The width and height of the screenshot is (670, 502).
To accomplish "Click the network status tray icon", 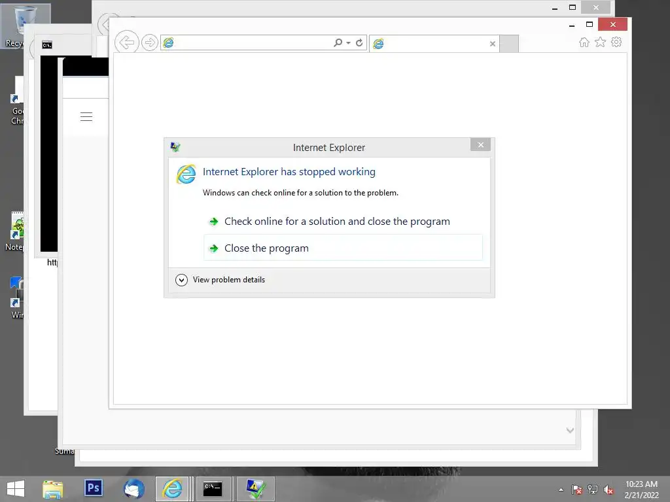I will [593, 490].
